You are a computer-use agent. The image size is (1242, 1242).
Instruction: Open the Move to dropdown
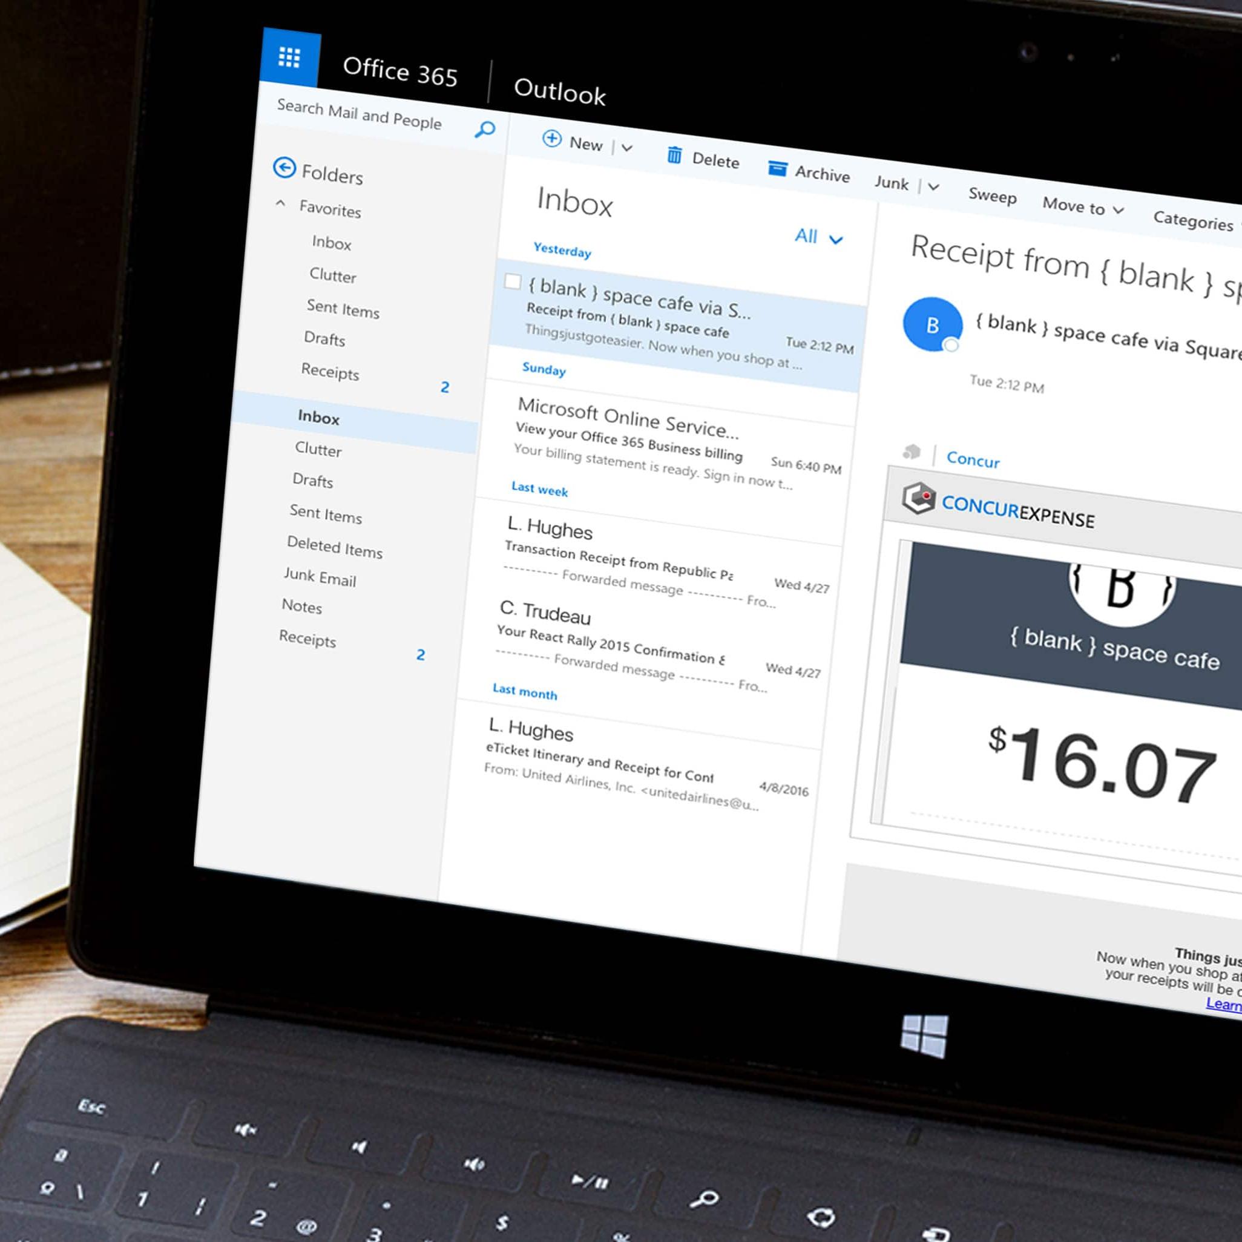point(1083,206)
